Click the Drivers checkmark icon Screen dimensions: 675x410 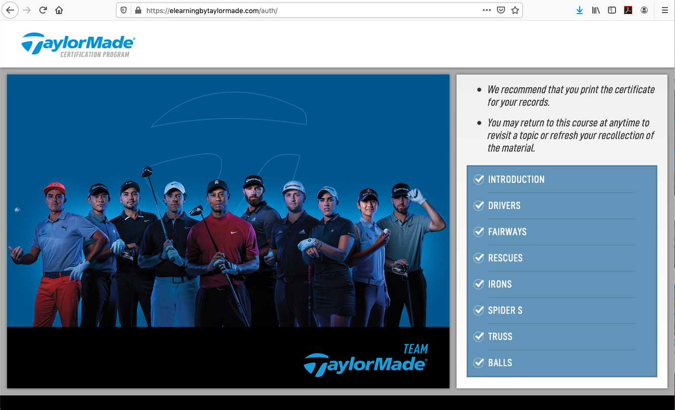pyautogui.click(x=479, y=206)
